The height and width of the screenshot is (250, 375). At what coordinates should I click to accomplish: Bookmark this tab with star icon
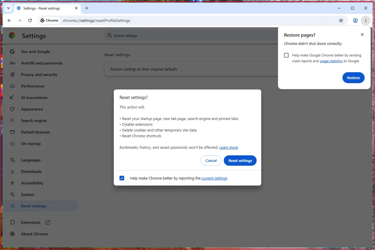(x=341, y=20)
